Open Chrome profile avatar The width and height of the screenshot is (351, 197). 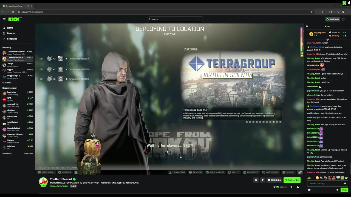[x=343, y=12]
